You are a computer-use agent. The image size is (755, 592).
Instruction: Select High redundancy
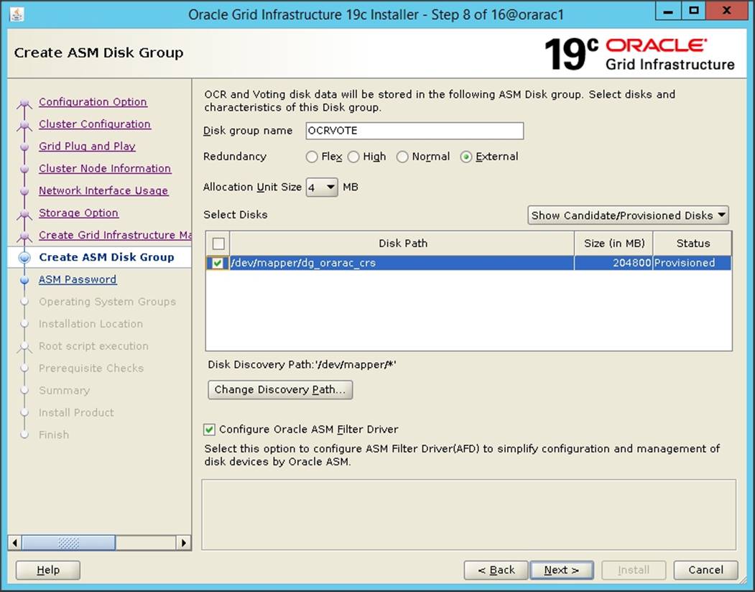[x=353, y=157]
